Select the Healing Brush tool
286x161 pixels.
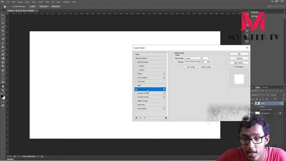point(3,39)
